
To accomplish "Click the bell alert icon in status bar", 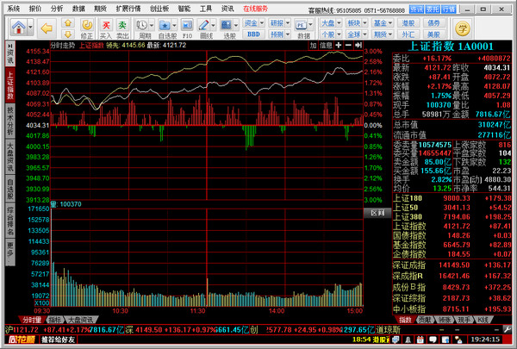I will click(408, 340).
